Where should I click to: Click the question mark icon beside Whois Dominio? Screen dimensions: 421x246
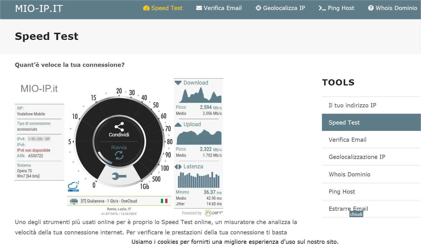point(371,8)
